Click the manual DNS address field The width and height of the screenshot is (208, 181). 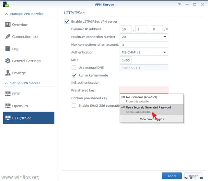click(x=144, y=68)
